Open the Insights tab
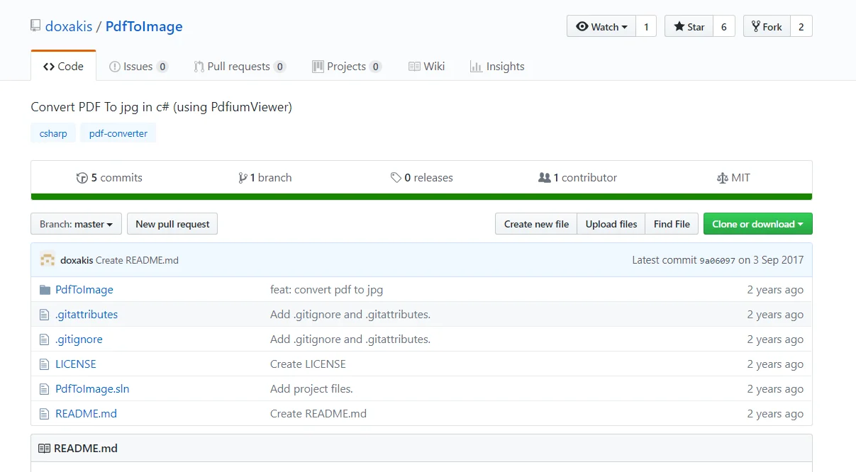856x472 pixels. (x=497, y=67)
